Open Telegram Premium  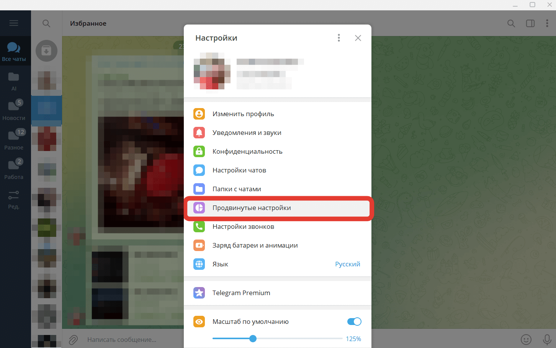click(x=241, y=293)
